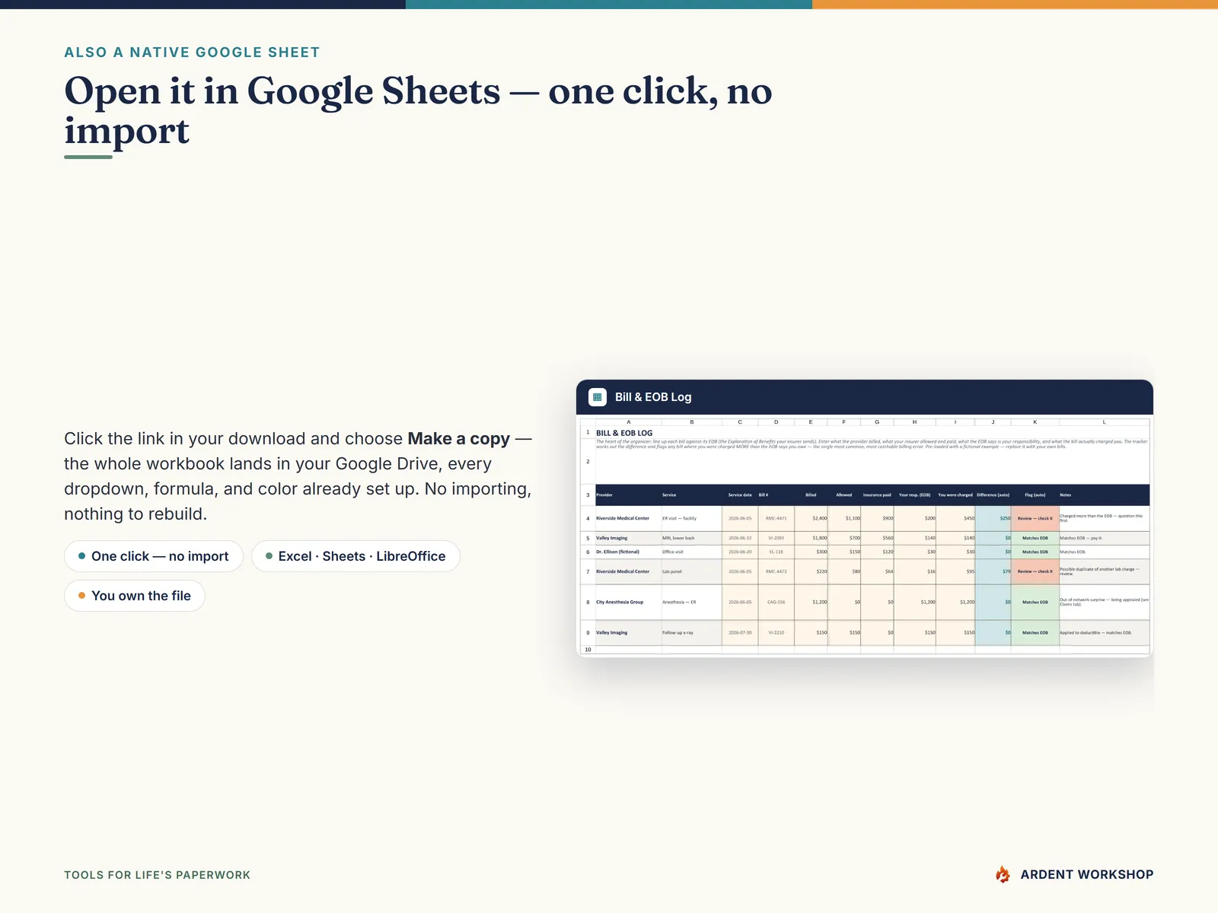Viewport: 1218px width, 913px height.
Task: Click the '$2,400' billed amount cell
Action: tap(811, 518)
